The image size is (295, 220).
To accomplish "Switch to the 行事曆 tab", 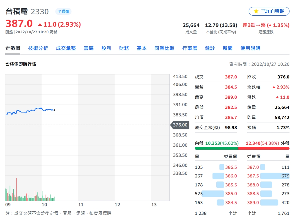I will pyautogui.click(x=190, y=48).
